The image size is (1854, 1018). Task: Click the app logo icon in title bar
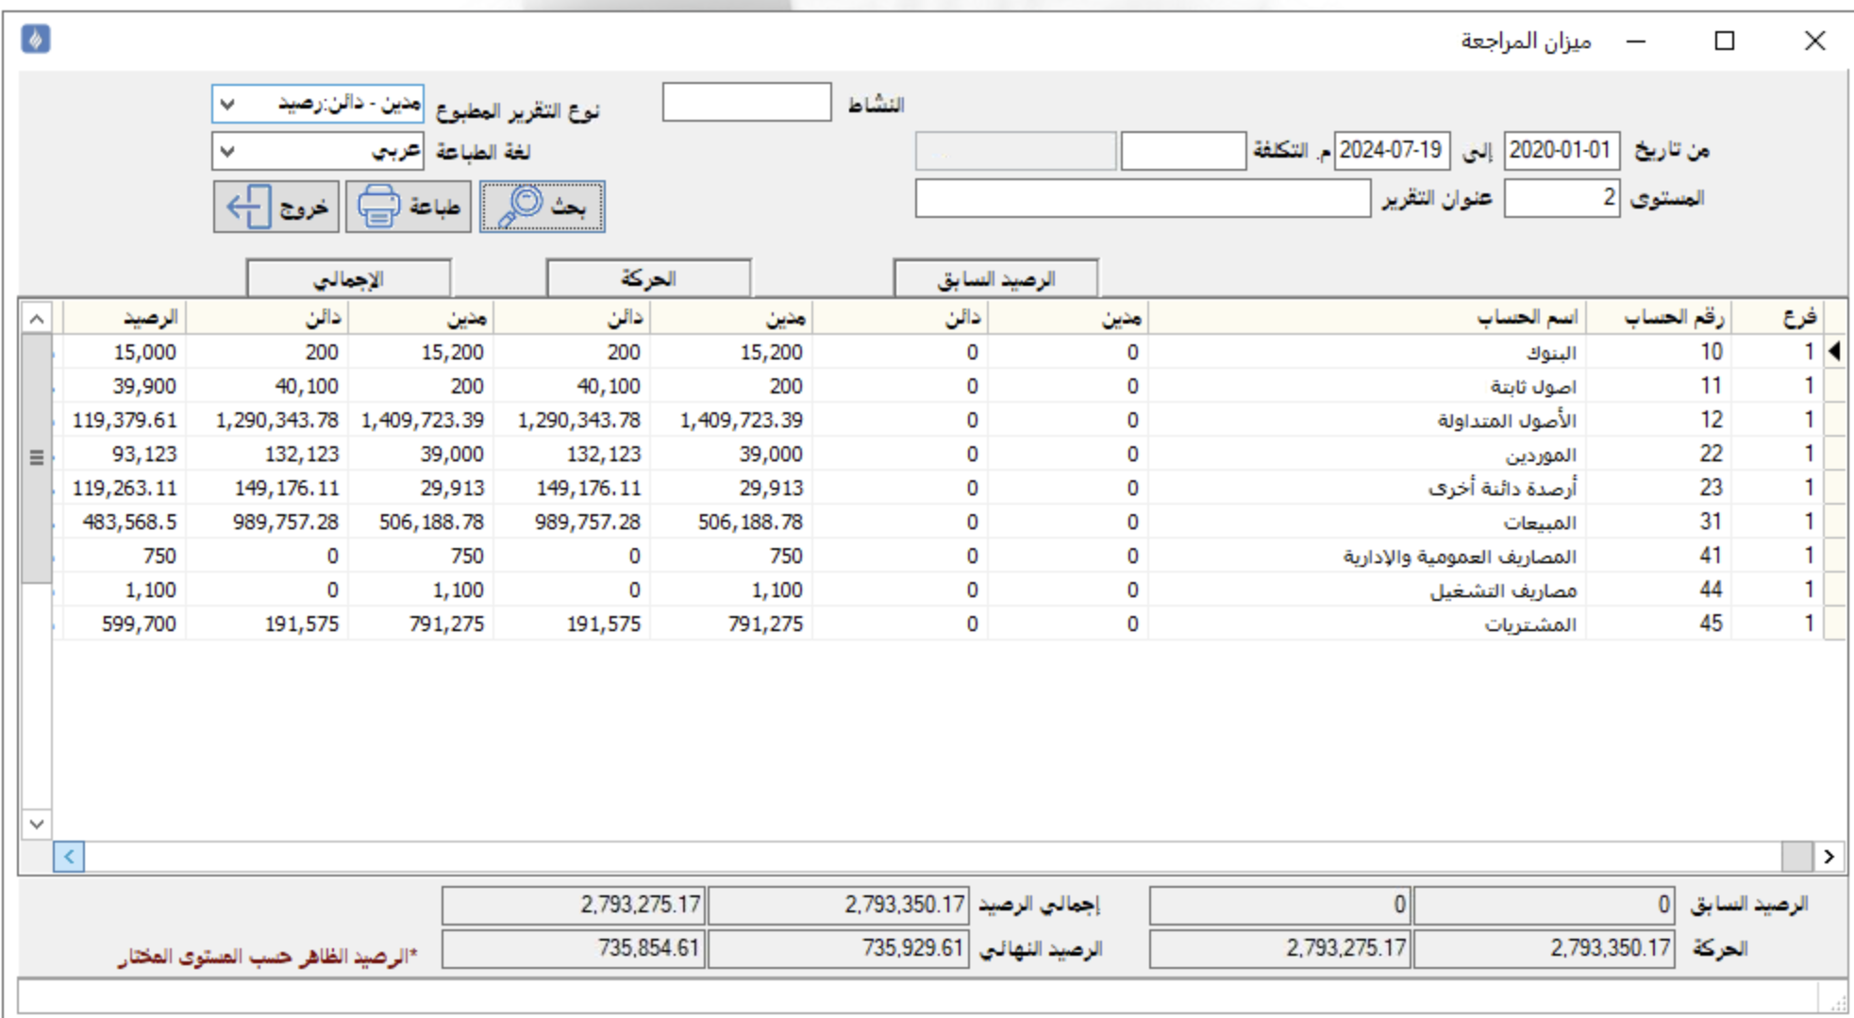(x=36, y=40)
